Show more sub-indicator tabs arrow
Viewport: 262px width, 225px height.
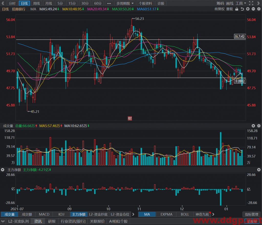[133, 214]
